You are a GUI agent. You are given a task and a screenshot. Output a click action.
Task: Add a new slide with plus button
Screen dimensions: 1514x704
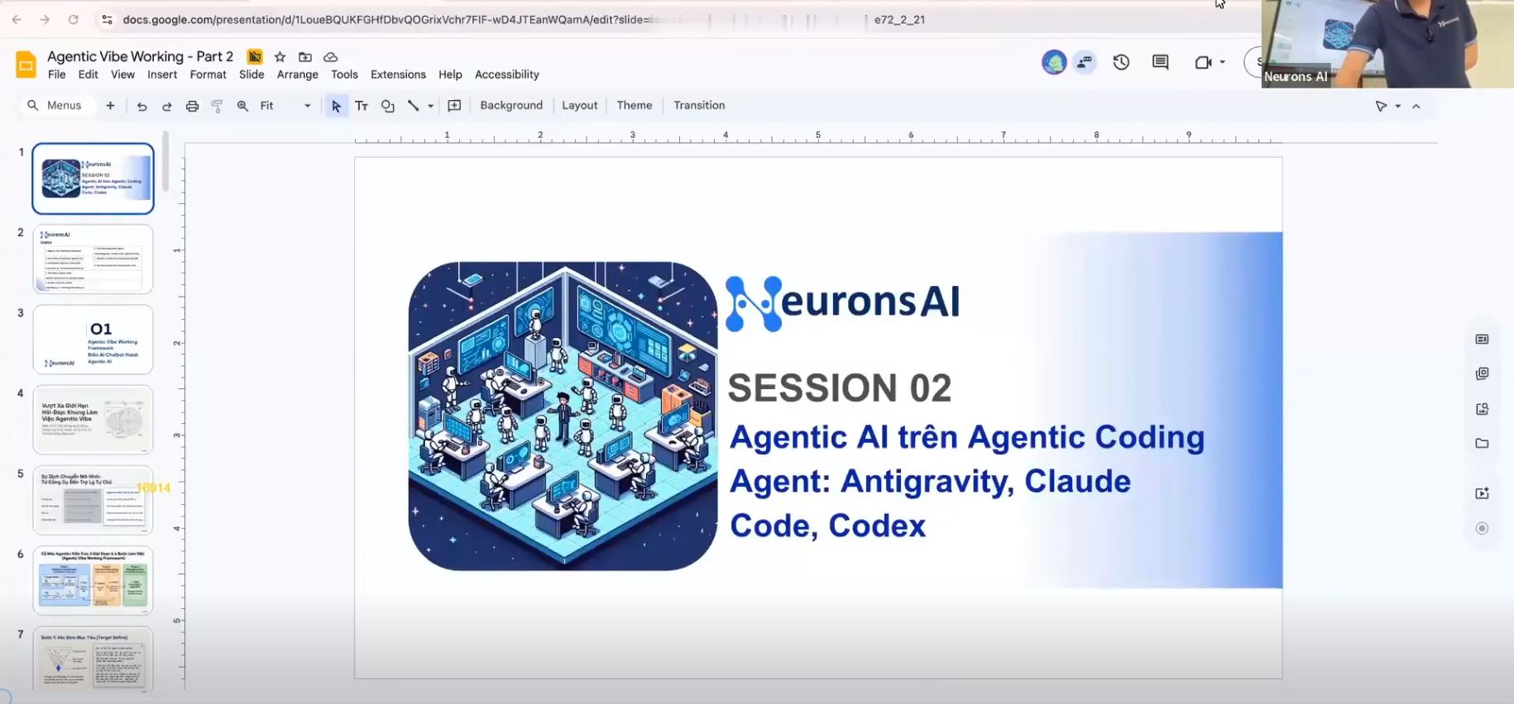tap(110, 106)
